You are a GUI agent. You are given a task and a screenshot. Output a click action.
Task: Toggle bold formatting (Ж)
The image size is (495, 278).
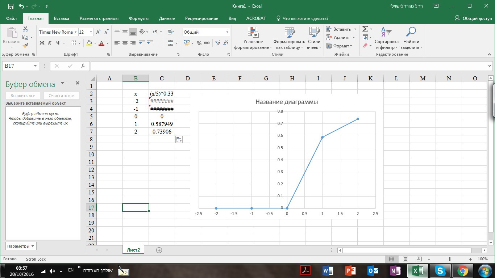click(x=42, y=43)
